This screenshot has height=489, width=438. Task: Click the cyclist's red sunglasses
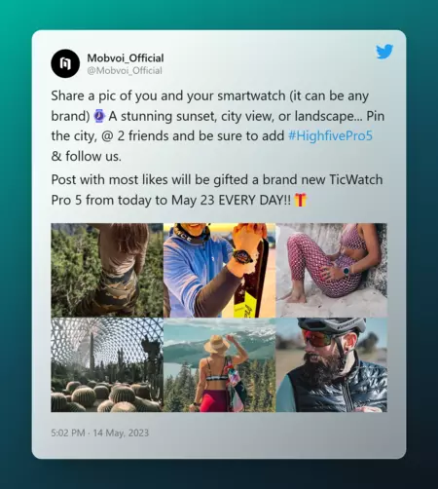pos(317,338)
